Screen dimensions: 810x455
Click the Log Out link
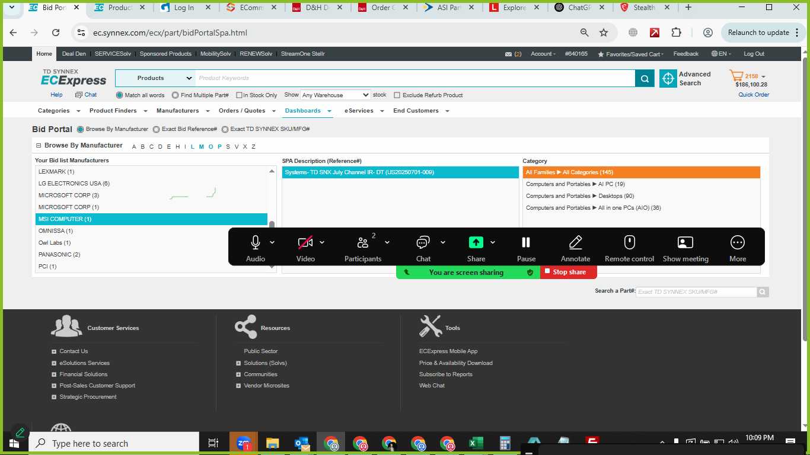pyautogui.click(x=754, y=54)
